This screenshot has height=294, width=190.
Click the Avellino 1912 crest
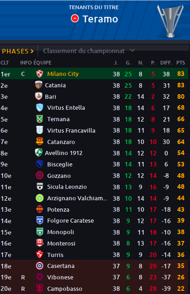point(38,153)
